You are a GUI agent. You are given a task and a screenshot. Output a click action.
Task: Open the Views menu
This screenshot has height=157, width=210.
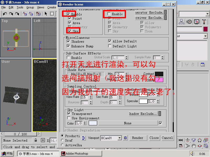pos(41,8)
